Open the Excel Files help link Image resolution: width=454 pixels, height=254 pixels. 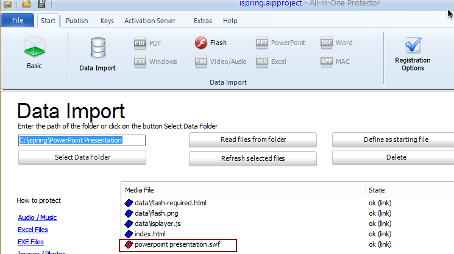(x=33, y=230)
